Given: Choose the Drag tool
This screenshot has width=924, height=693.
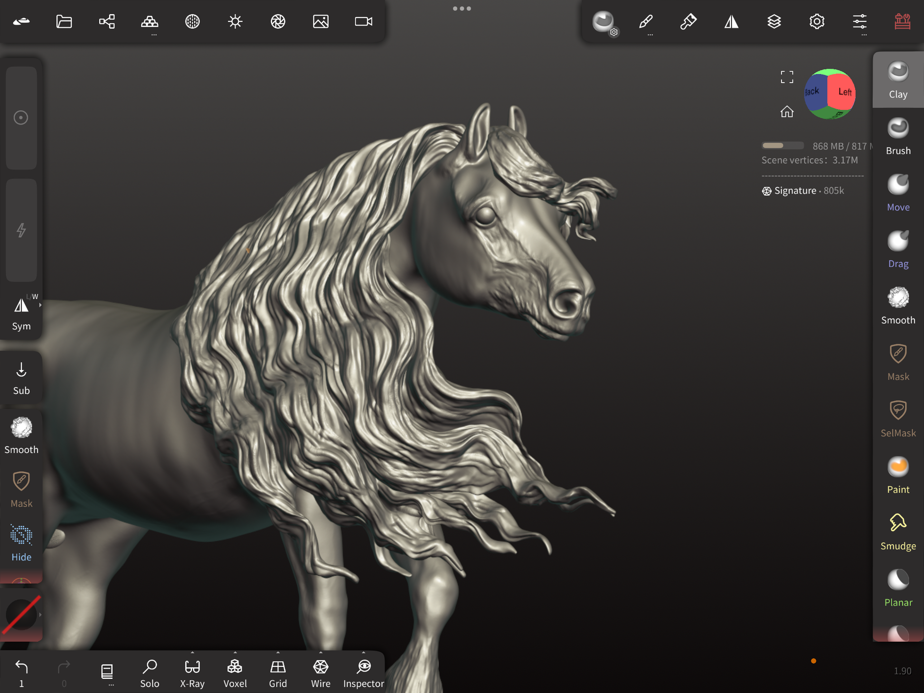Looking at the screenshot, I should [x=898, y=250].
